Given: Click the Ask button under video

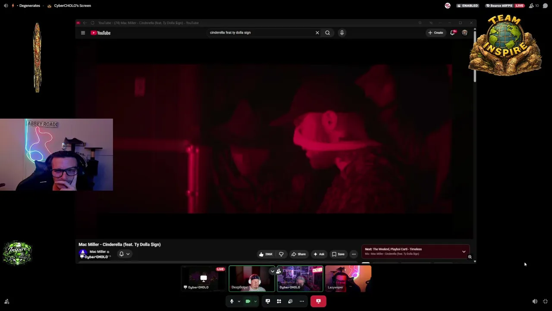Looking at the screenshot, I should click(x=319, y=254).
